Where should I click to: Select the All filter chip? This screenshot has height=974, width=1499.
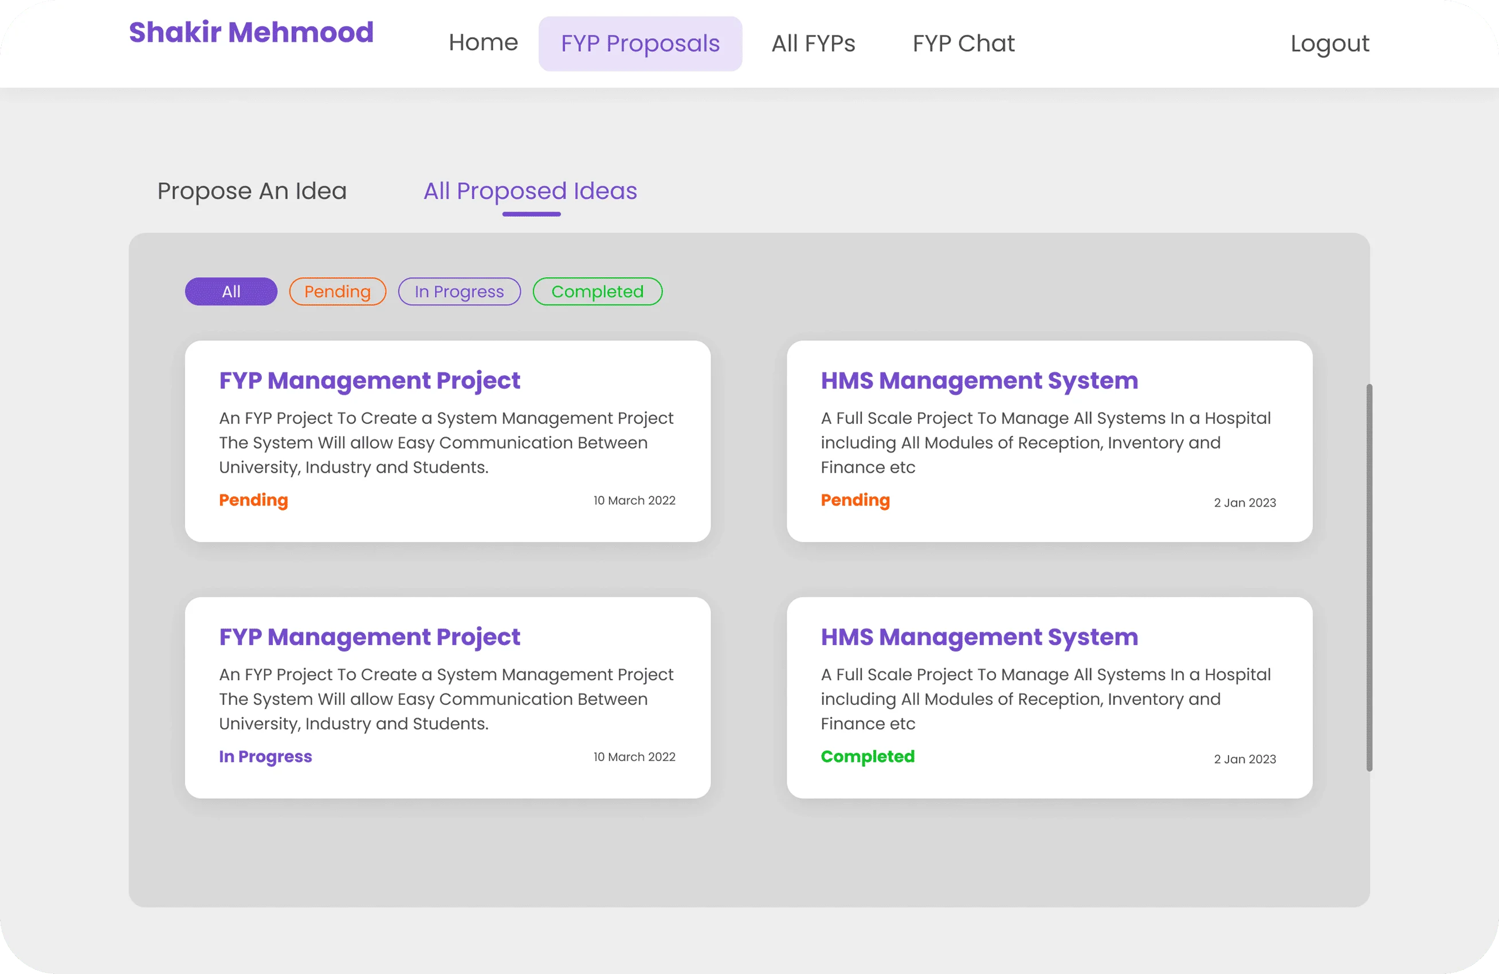tap(230, 291)
